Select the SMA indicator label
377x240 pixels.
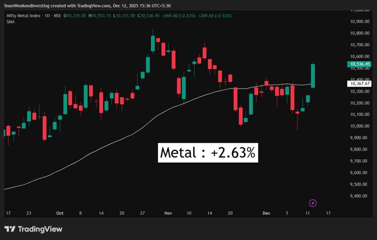click(10, 22)
